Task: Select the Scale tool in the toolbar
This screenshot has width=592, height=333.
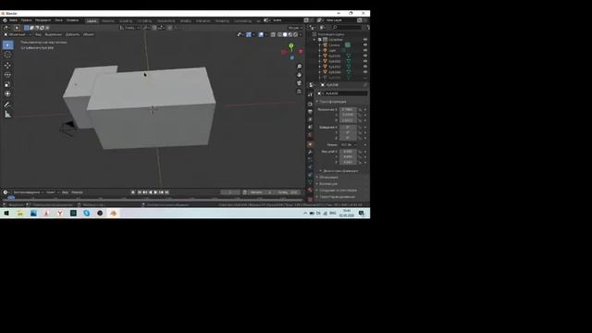Action: [x=8, y=84]
